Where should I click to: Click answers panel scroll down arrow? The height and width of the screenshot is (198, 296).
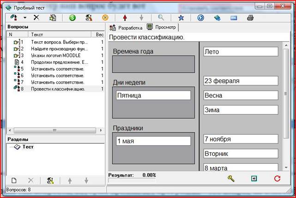(286, 167)
